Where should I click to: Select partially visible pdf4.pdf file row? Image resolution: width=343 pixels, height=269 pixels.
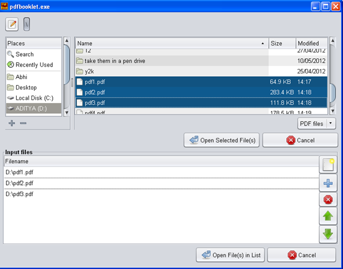coord(201,112)
